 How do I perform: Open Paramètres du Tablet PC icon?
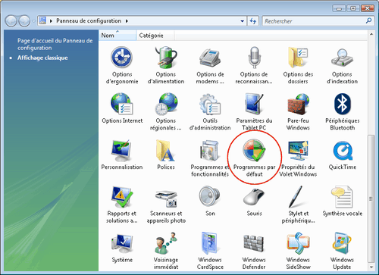(x=254, y=104)
